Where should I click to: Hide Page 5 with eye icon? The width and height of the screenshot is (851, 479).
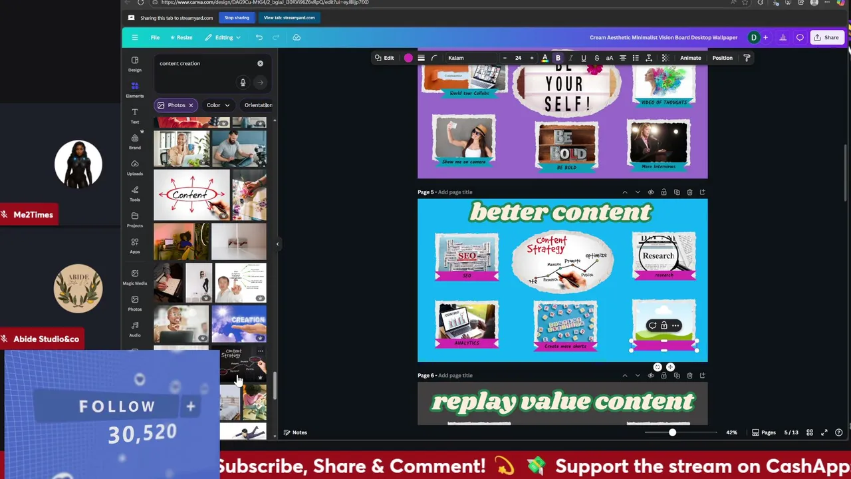coord(651,192)
